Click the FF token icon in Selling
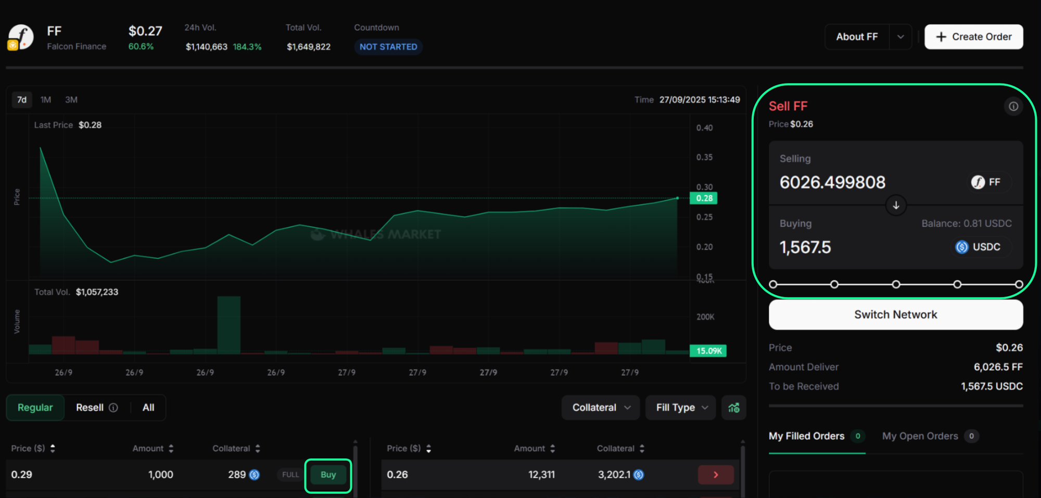This screenshot has height=498, width=1041. pyautogui.click(x=978, y=182)
